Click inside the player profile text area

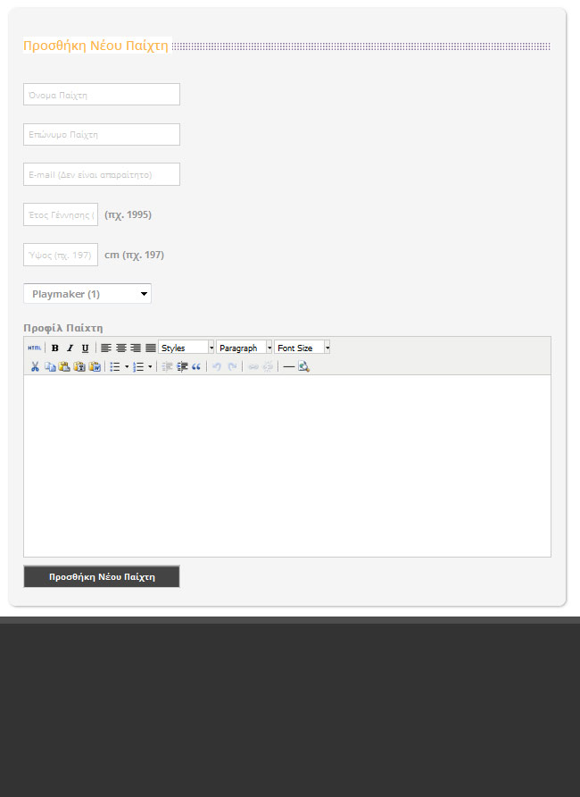click(x=286, y=465)
